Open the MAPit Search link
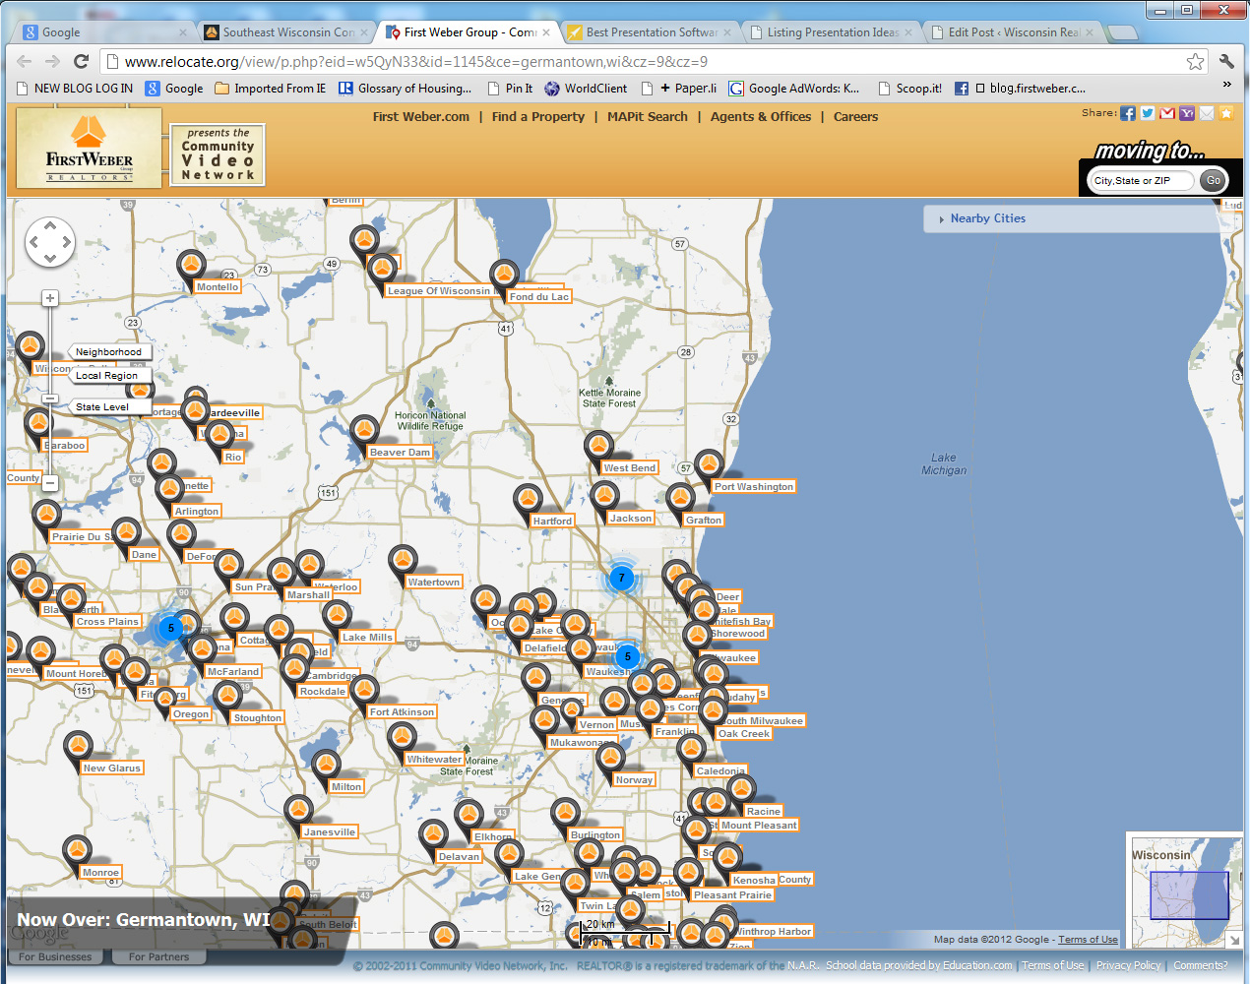The width and height of the screenshot is (1250, 984). click(x=648, y=116)
